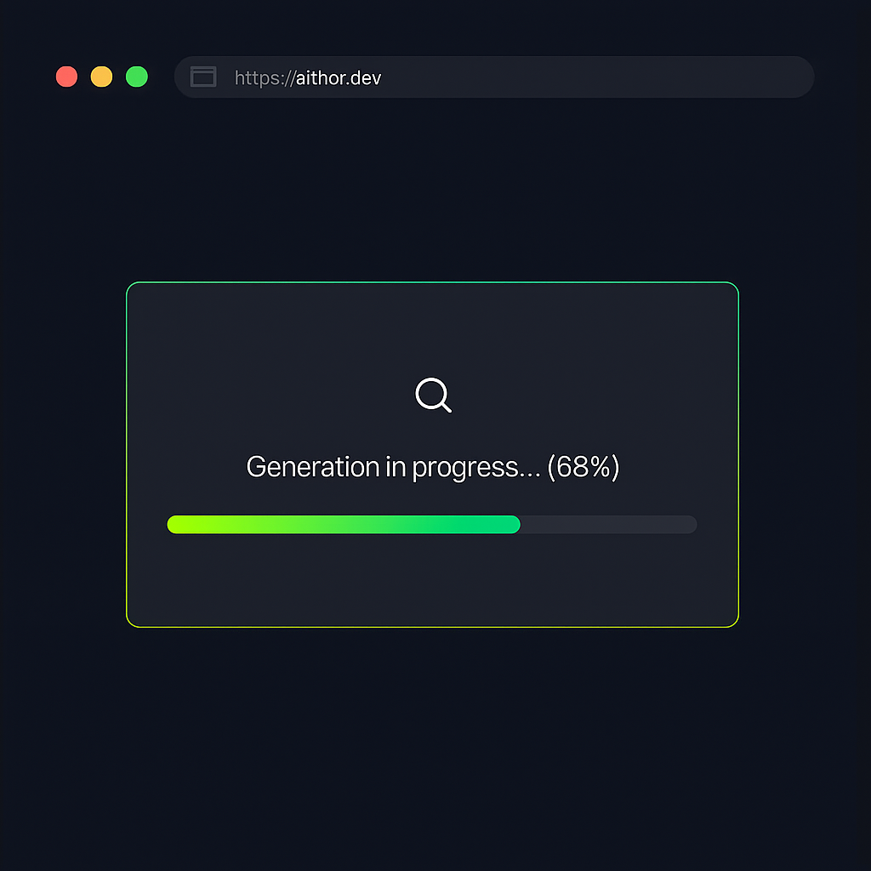This screenshot has width=871, height=871.
Task: Click the unfilled gray progress track
Action: tap(609, 524)
